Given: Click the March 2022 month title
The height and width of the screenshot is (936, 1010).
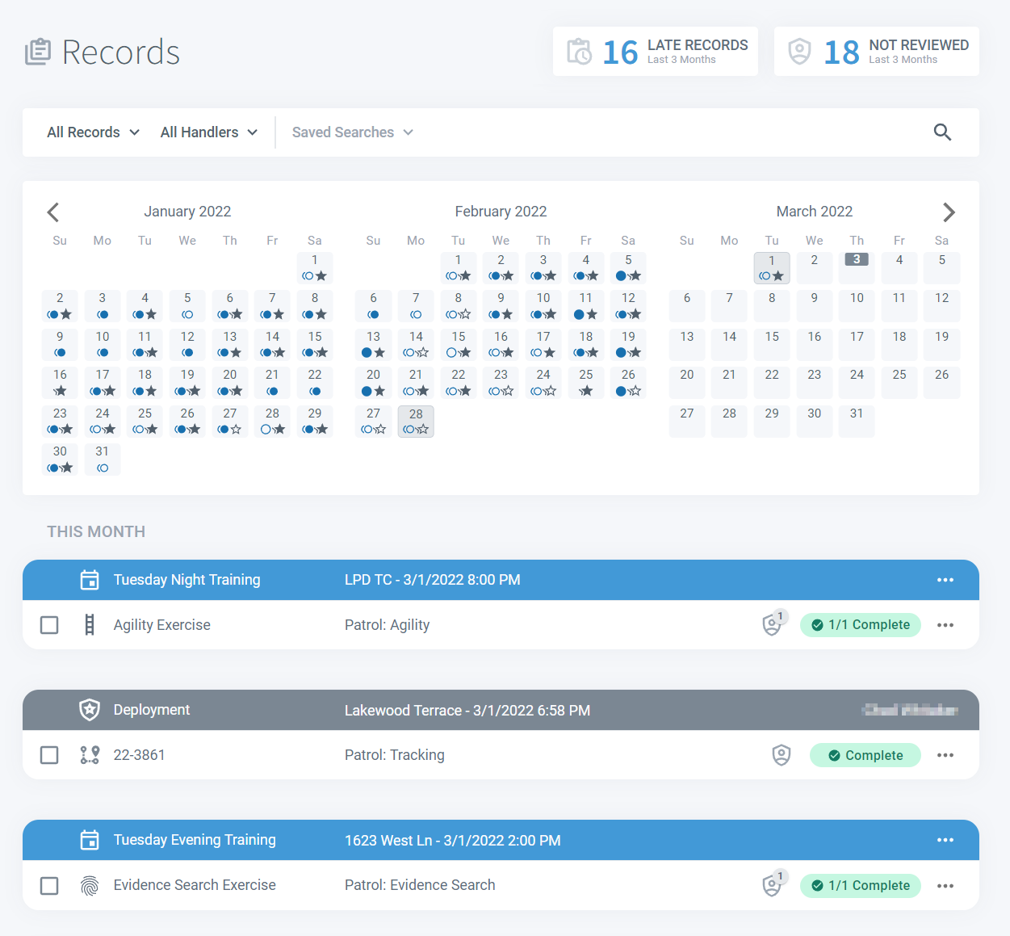Looking at the screenshot, I should [x=815, y=212].
